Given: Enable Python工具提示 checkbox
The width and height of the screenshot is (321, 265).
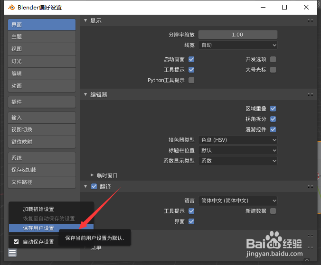Looking at the screenshot, I should click(191, 80).
